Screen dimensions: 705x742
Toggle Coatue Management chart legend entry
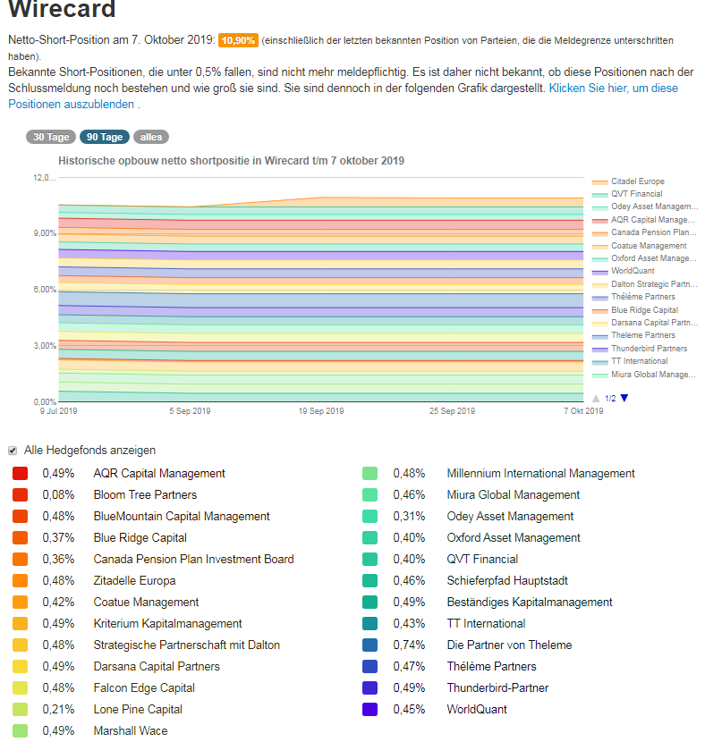(x=639, y=246)
